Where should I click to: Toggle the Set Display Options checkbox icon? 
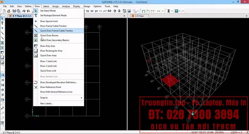pyautogui.click(x=129, y=11)
